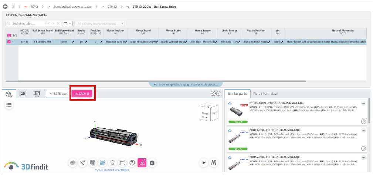The image size is (373, 175).
Task: Click the share icon above 3D viewer
Action: [x=213, y=94]
